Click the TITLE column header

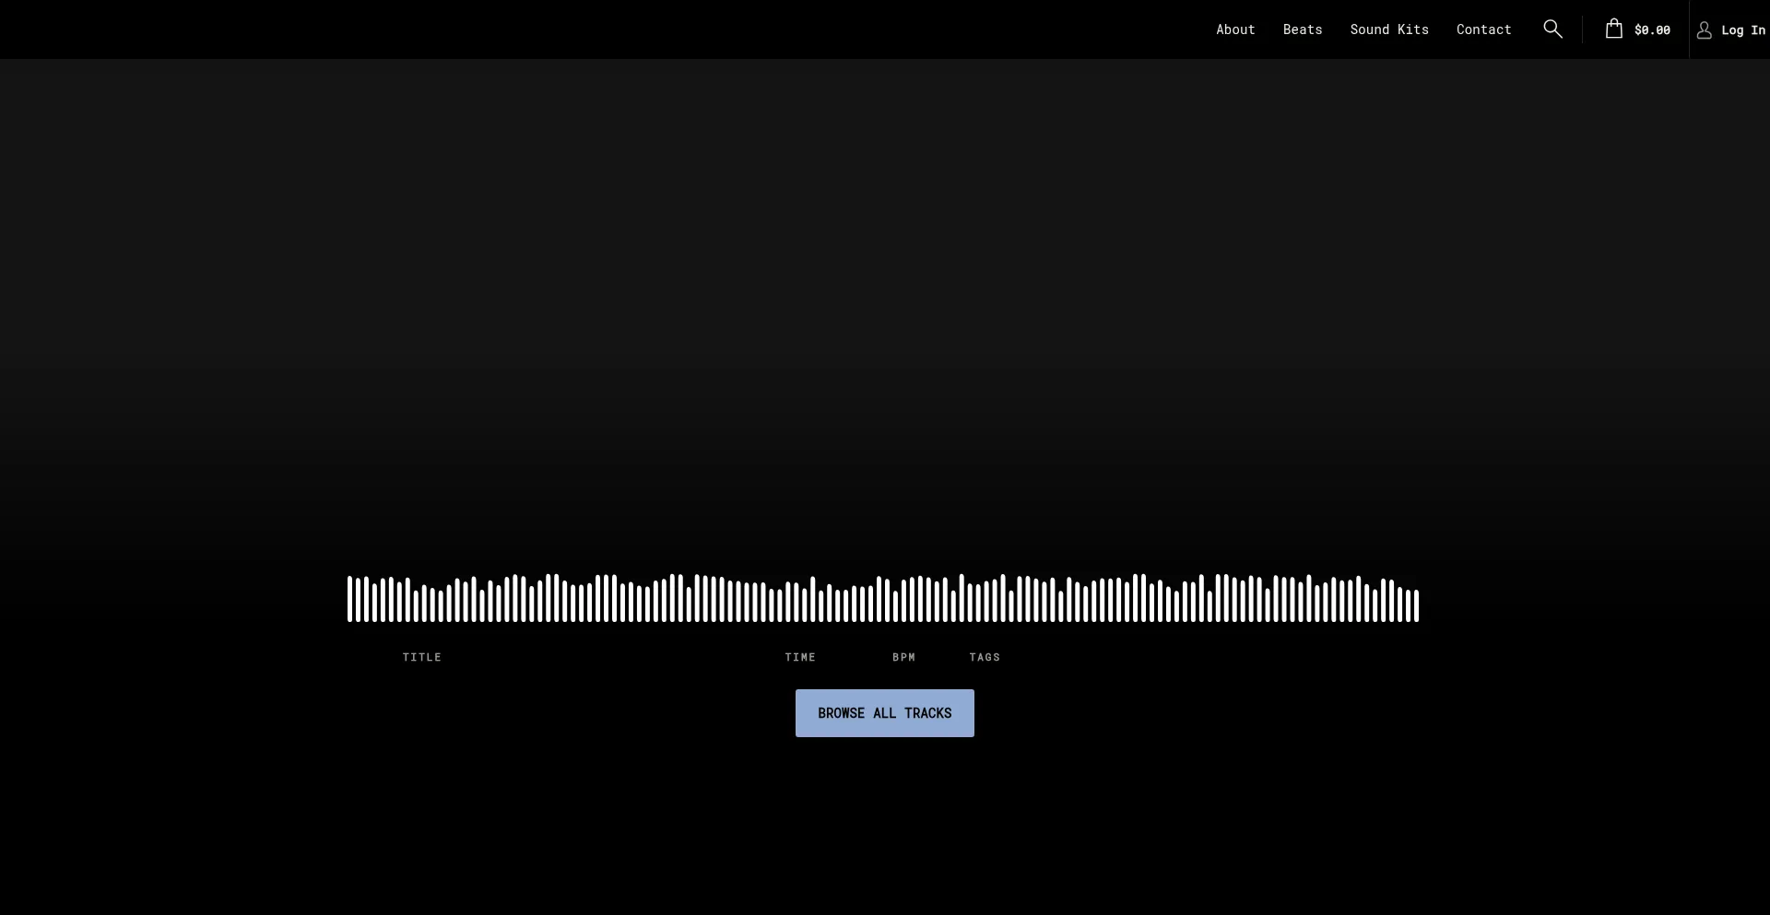pyautogui.click(x=421, y=657)
